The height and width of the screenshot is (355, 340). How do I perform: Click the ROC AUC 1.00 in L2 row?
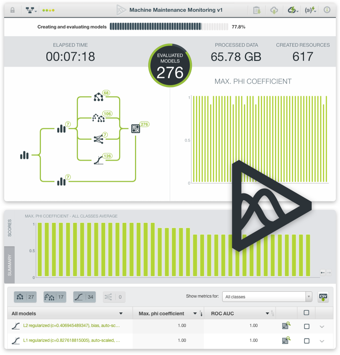click(254, 326)
